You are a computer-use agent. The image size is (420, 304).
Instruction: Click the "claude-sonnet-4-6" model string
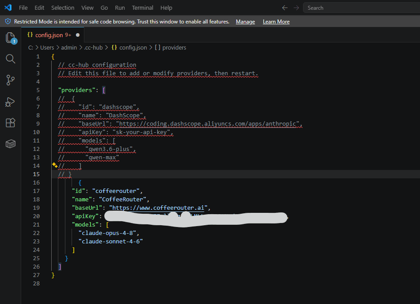pyautogui.click(x=110, y=242)
